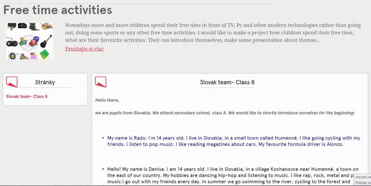This screenshot has height=186, width=371.
Task: Click the Free time activities title
Action: pyautogui.click(x=58, y=10)
